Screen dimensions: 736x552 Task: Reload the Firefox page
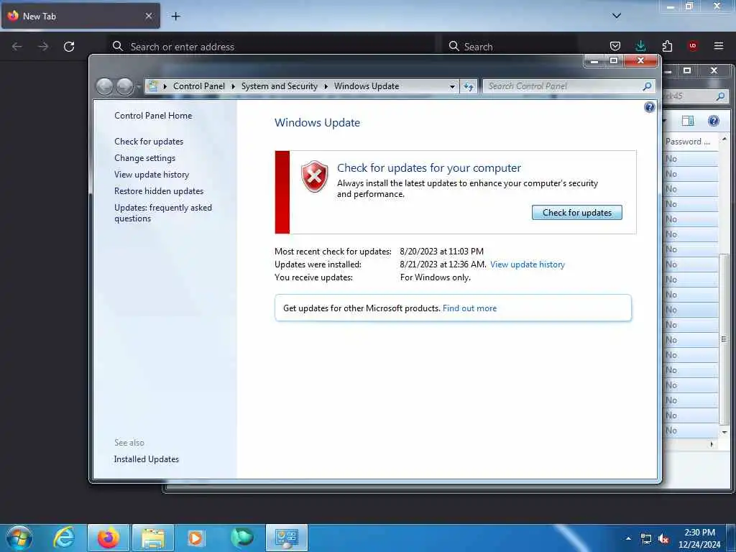[x=69, y=47]
